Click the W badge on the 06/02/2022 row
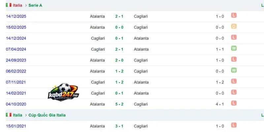 point(234,70)
